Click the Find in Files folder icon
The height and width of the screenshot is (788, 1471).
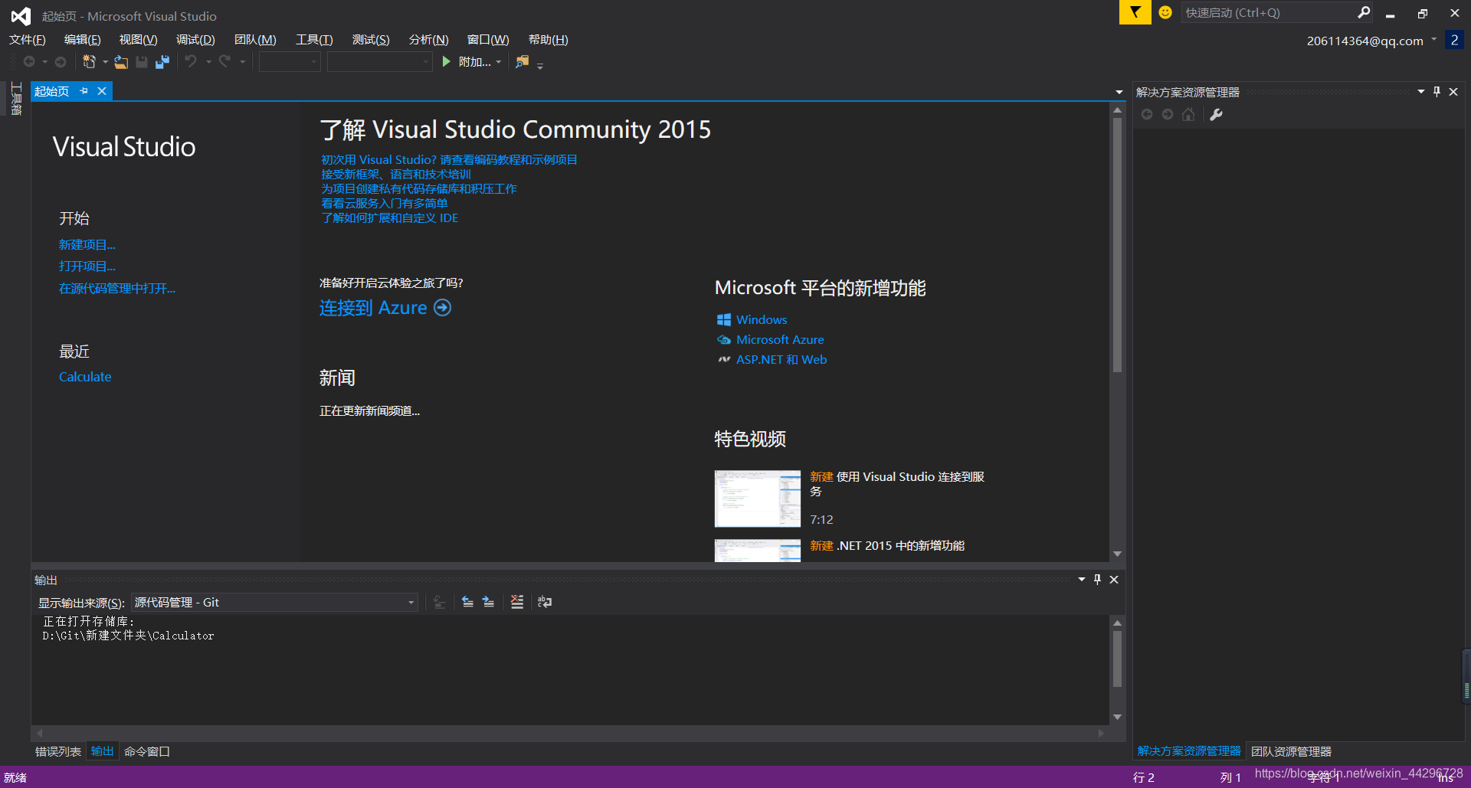tap(523, 61)
